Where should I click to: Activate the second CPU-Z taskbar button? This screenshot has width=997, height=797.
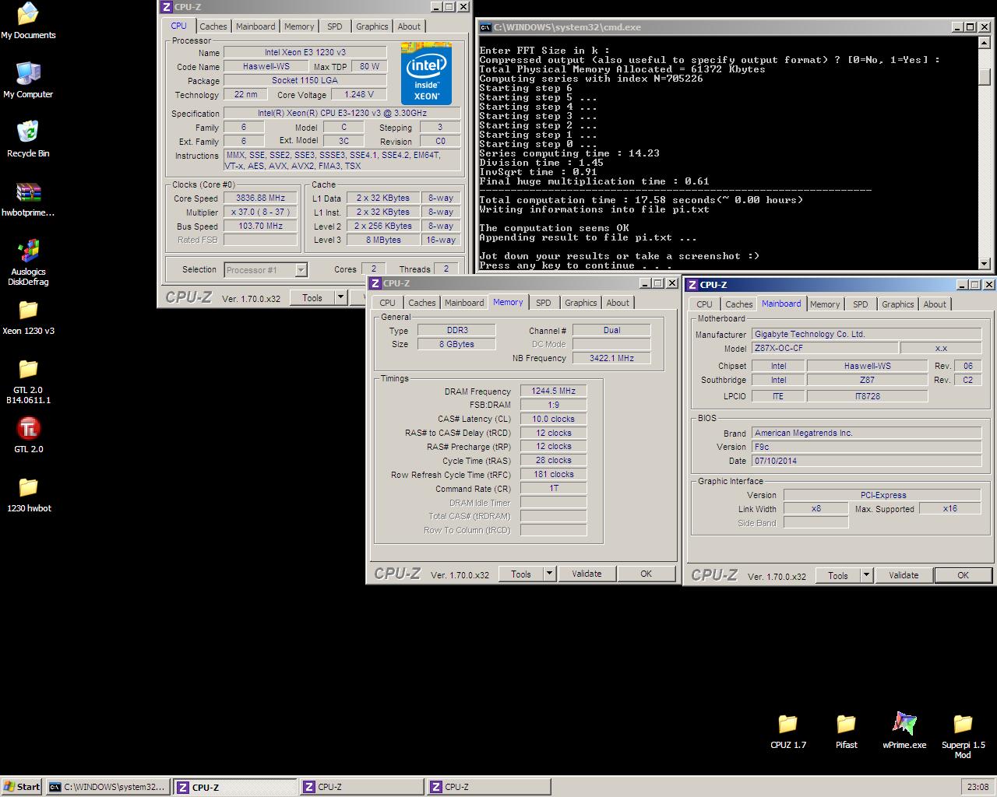pyautogui.click(x=361, y=787)
